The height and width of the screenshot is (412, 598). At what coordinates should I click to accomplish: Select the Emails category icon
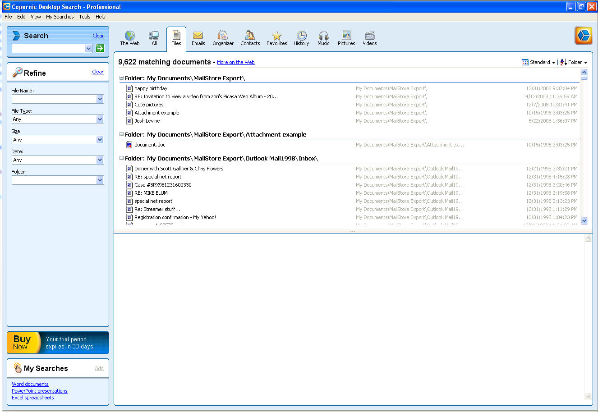tap(198, 38)
